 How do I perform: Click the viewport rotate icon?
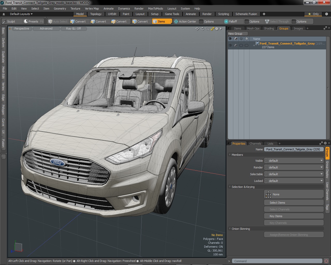[202, 29]
